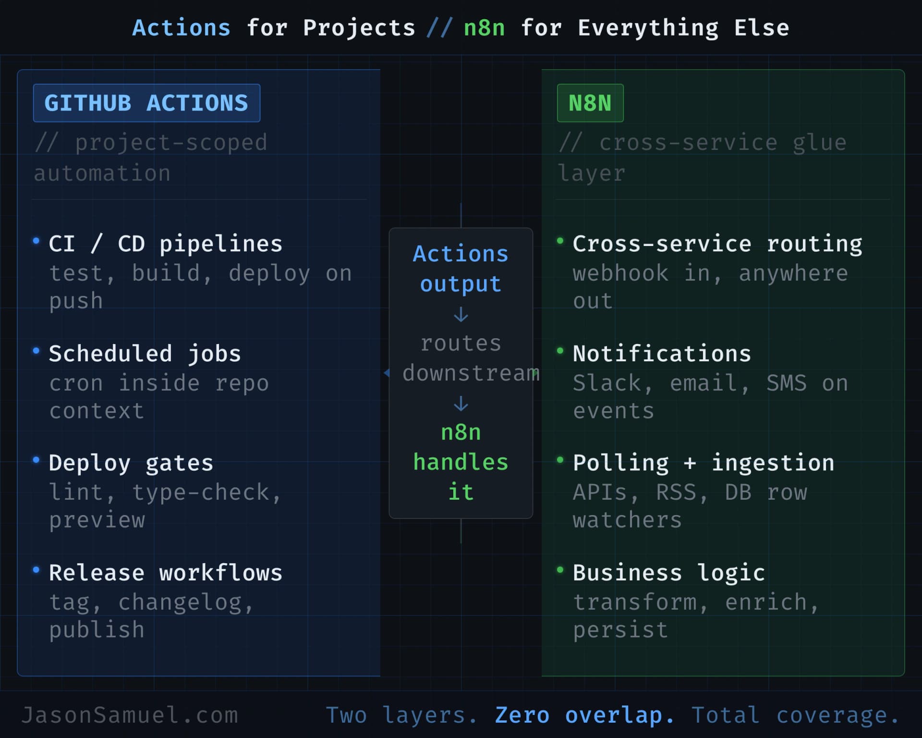Screen dimensions: 922x738
Task: Click 'tag, changelog, publish' description
Action: (x=151, y=615)
